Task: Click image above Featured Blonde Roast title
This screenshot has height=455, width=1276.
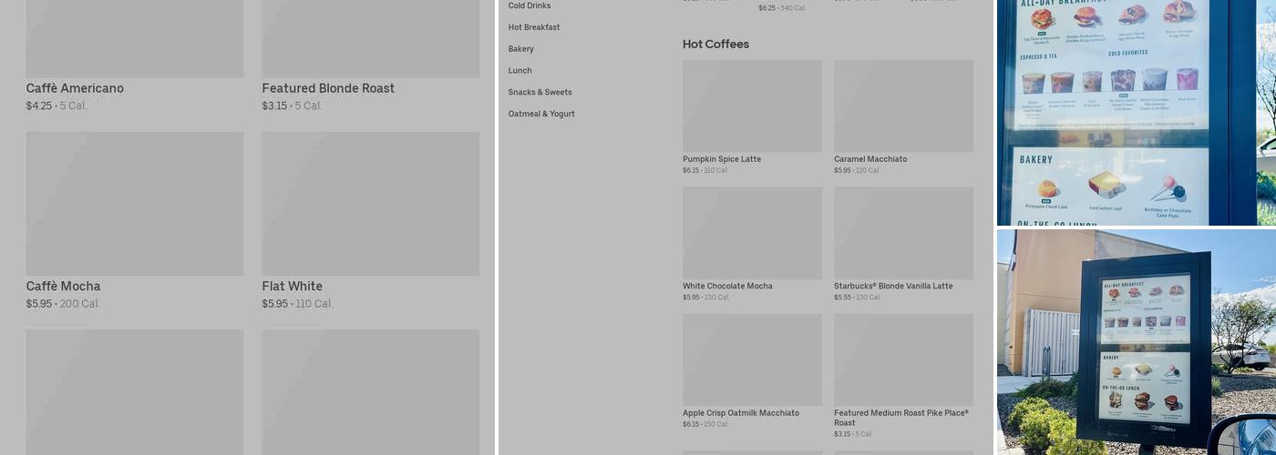Action: click(371, 38)
